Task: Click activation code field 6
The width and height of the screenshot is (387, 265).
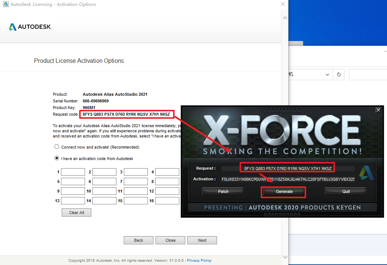Action: tap(104, 181)
